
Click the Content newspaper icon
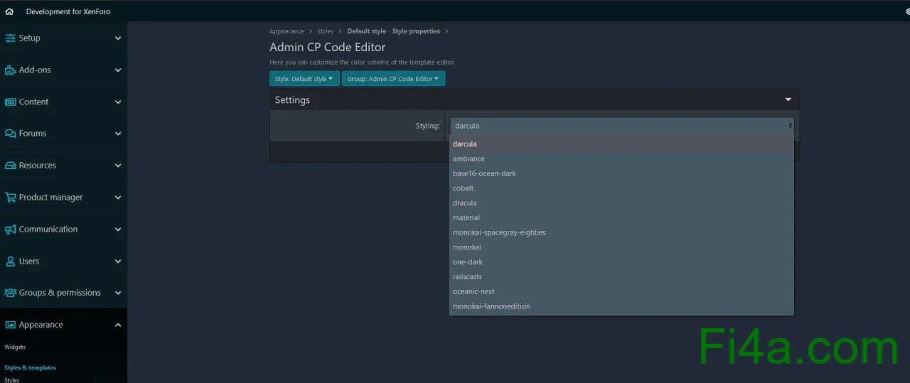click(x=10, y=102)
